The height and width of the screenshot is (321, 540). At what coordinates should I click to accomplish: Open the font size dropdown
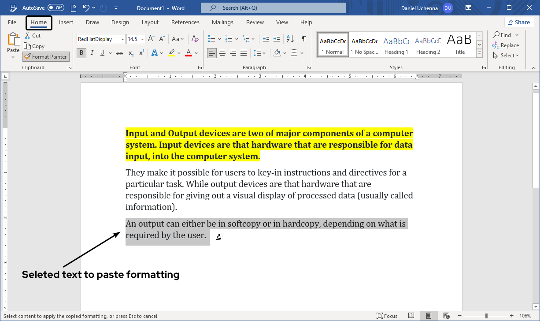142,39
